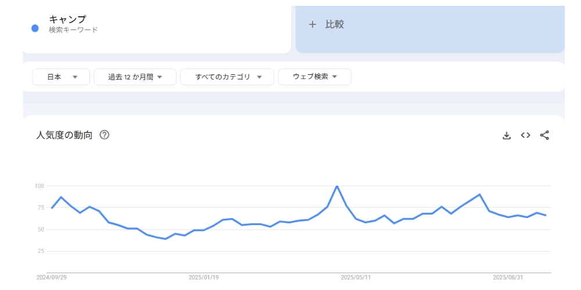
Task: Click the 2024/09/29 axis date label
Action: (51, 278)
